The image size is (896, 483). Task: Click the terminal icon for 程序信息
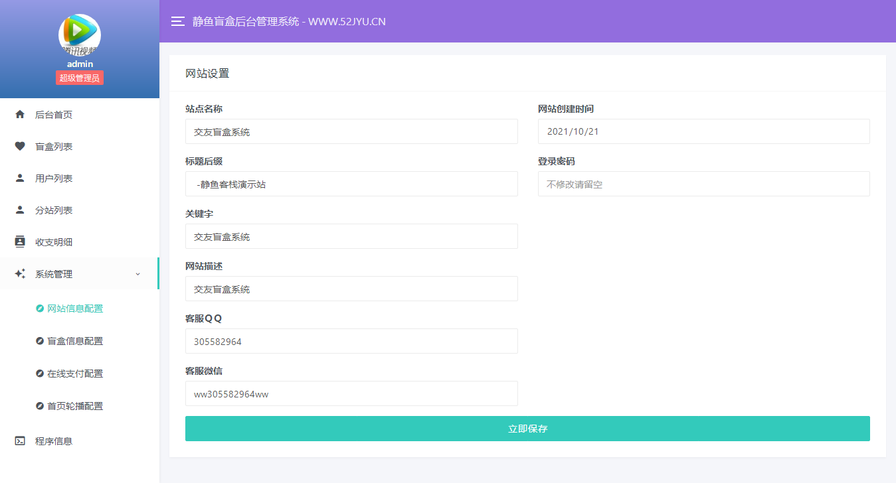coord(20,441)
